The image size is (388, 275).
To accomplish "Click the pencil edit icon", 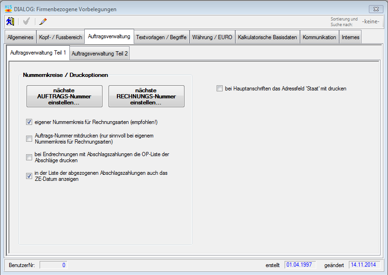I will 43,21.
